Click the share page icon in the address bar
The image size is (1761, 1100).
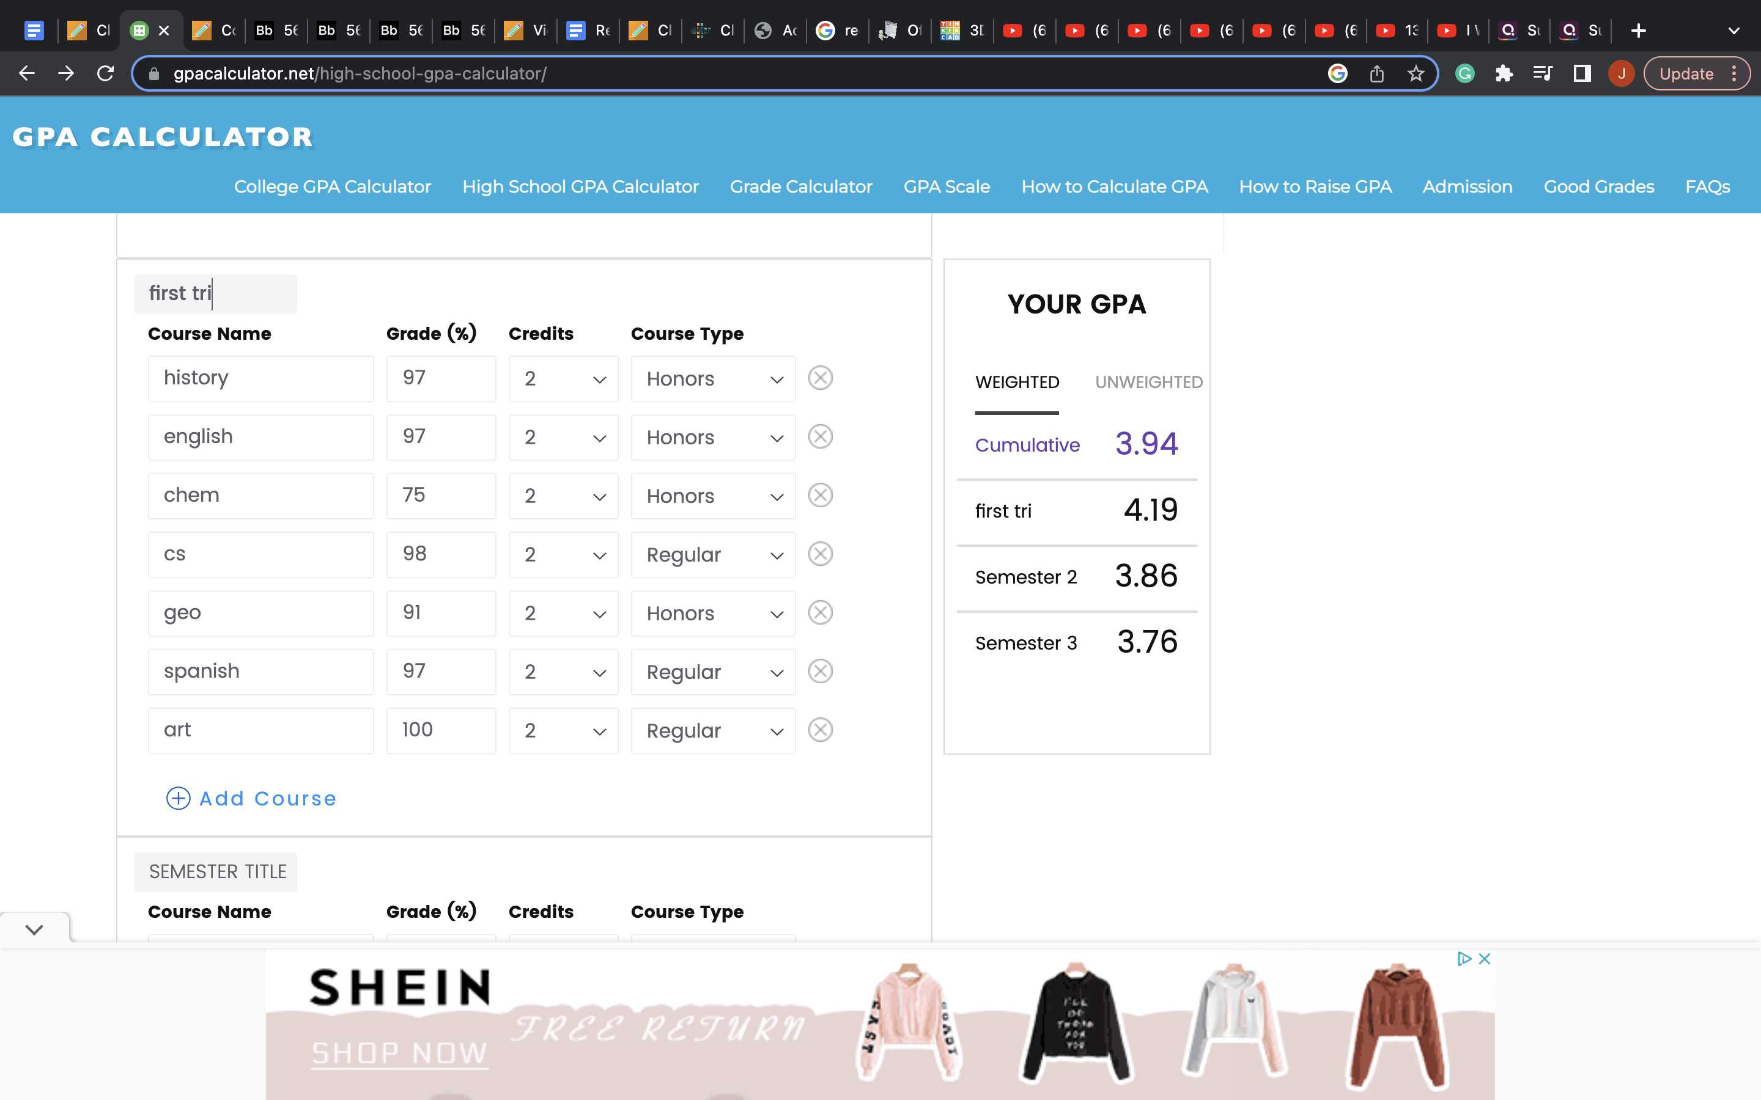[1376, 73]
